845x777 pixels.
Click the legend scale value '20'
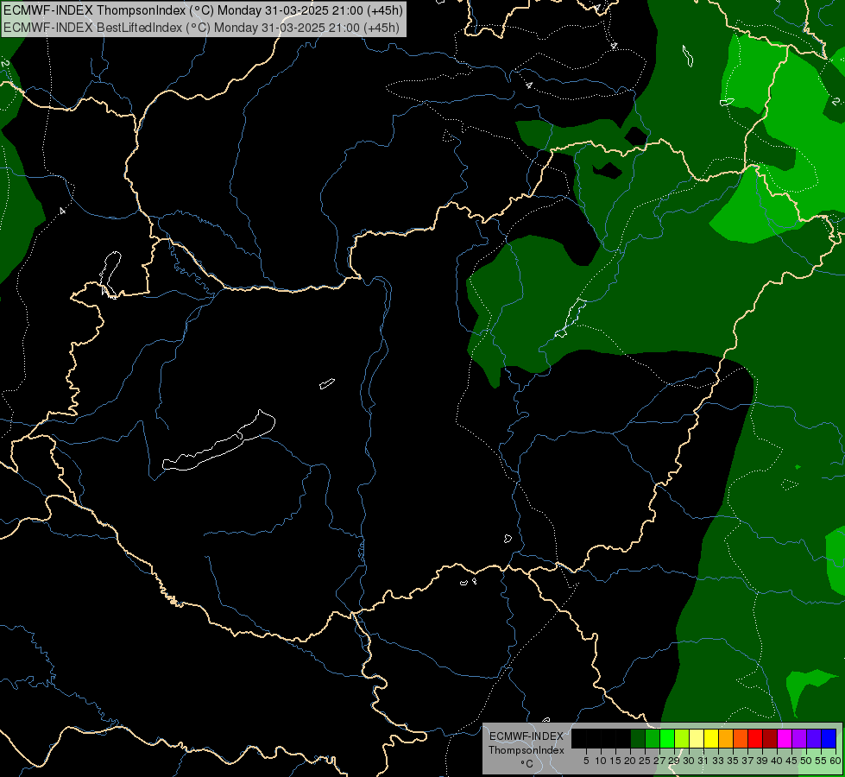(630, 761)
